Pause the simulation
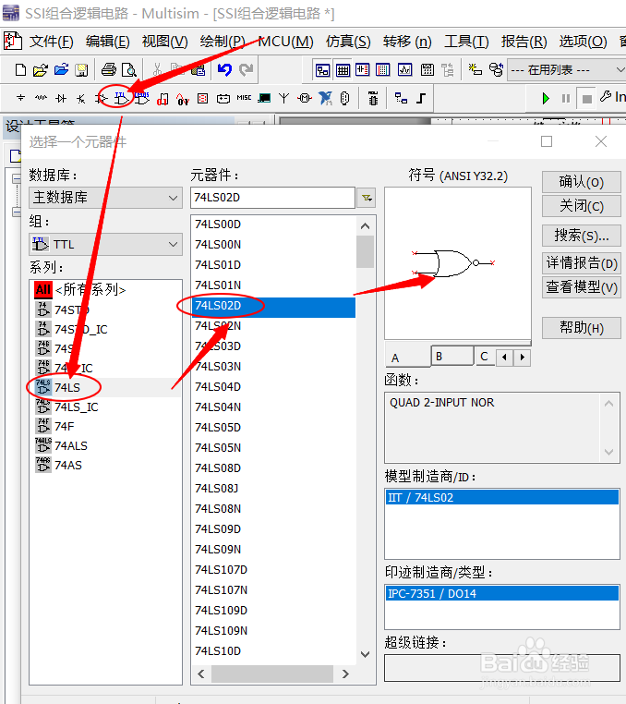626x704 pixels. [x=566, y=98]
